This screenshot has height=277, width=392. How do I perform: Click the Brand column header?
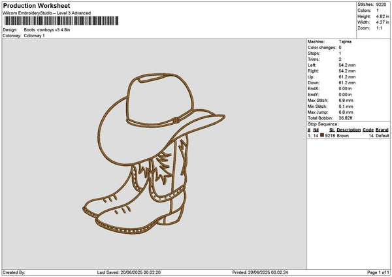382,129
